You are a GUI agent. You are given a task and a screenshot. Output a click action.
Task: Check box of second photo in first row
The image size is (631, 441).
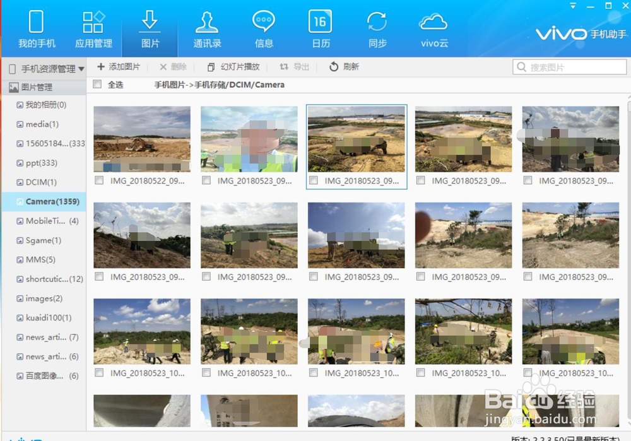pos(206,180)
